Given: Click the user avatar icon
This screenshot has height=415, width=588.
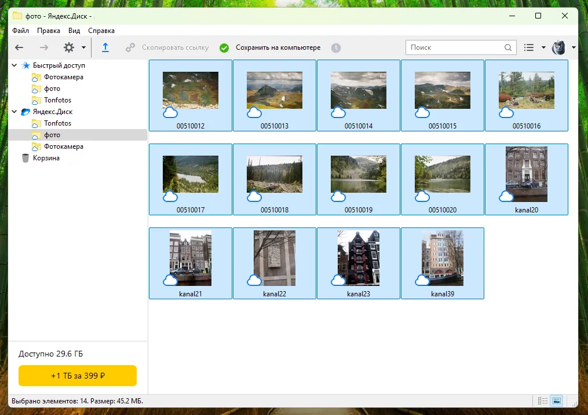Looking at the screenshot, I should pos(558,47).
